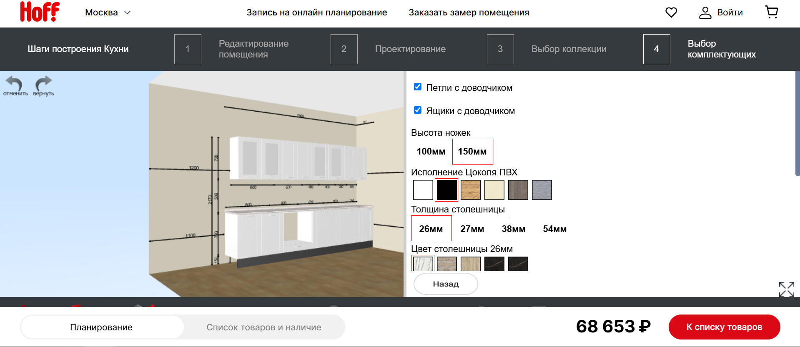Choose 54мм countertop thickness
800x347 pixels.
pyautogui.click(x=554, y=229)
